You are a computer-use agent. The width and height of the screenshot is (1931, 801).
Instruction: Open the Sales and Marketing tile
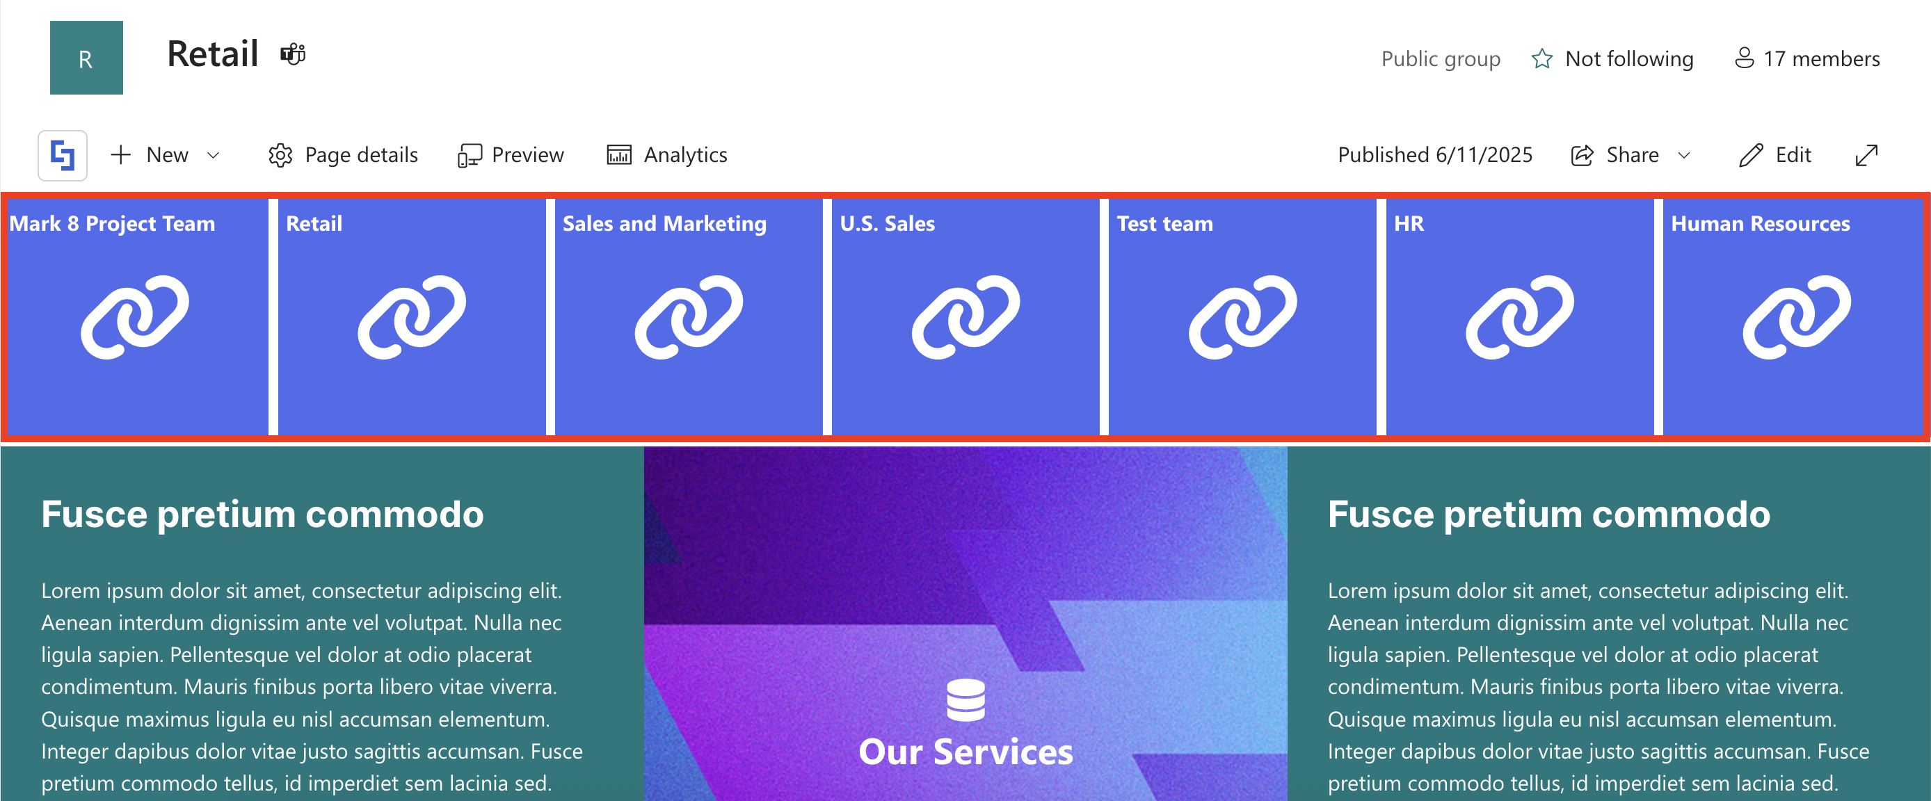click(688, 316)
